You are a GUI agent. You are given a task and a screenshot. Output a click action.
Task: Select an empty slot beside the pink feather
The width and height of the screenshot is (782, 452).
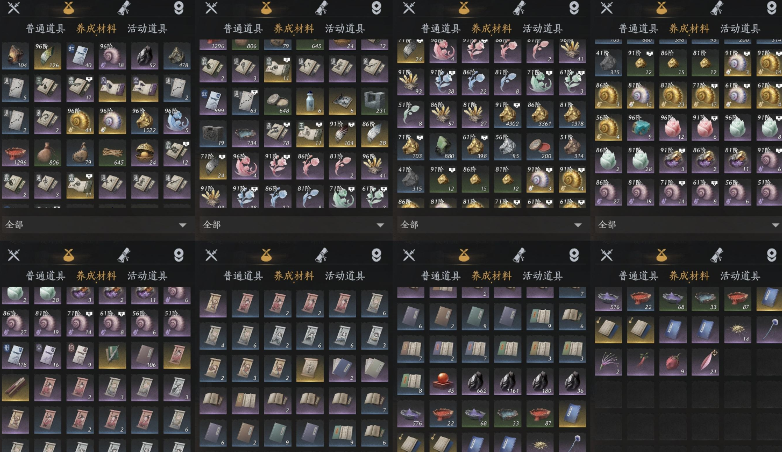pyautogui.click(x=737, y=362)
